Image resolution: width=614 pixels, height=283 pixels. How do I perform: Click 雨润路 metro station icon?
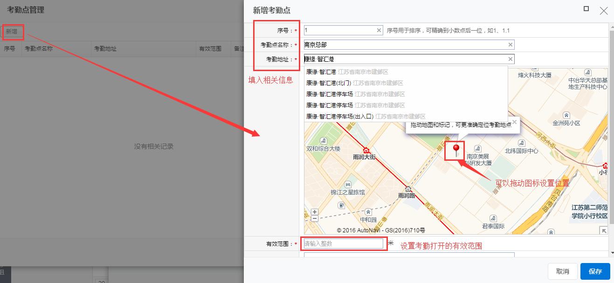click(408, 189)
